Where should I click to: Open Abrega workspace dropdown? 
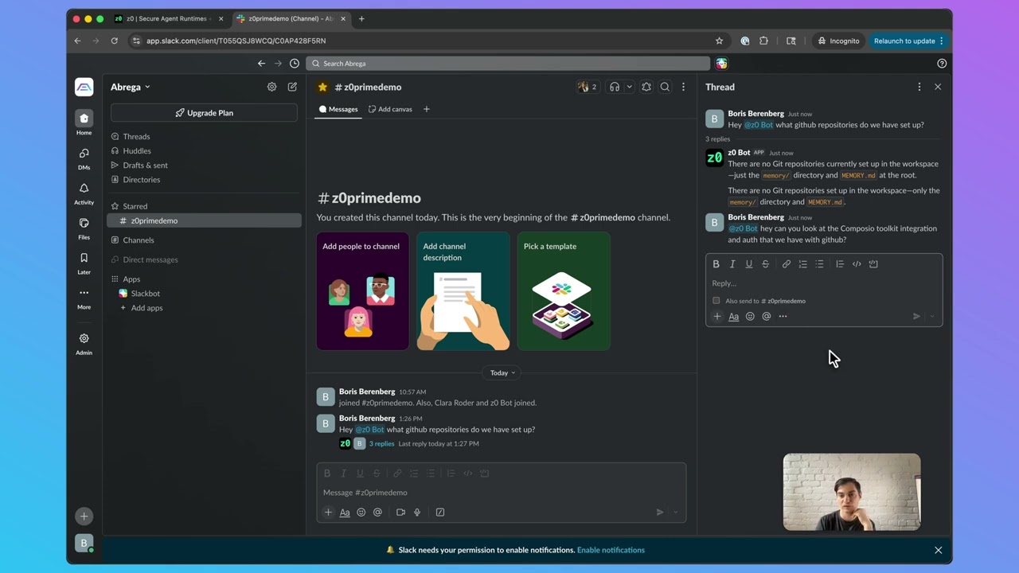[x=131, y=87]
